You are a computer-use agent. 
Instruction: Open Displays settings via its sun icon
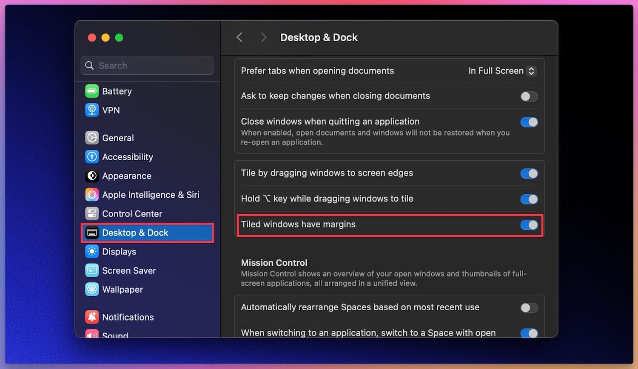[92, 251]
